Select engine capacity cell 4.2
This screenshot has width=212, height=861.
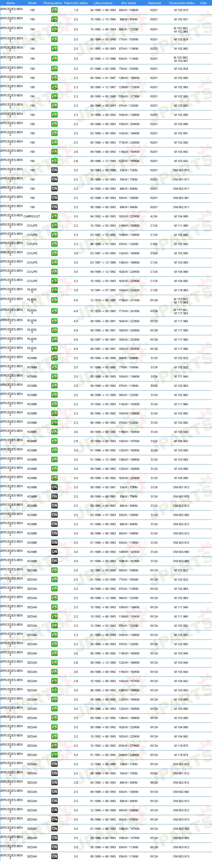click(x=76, y=746)
